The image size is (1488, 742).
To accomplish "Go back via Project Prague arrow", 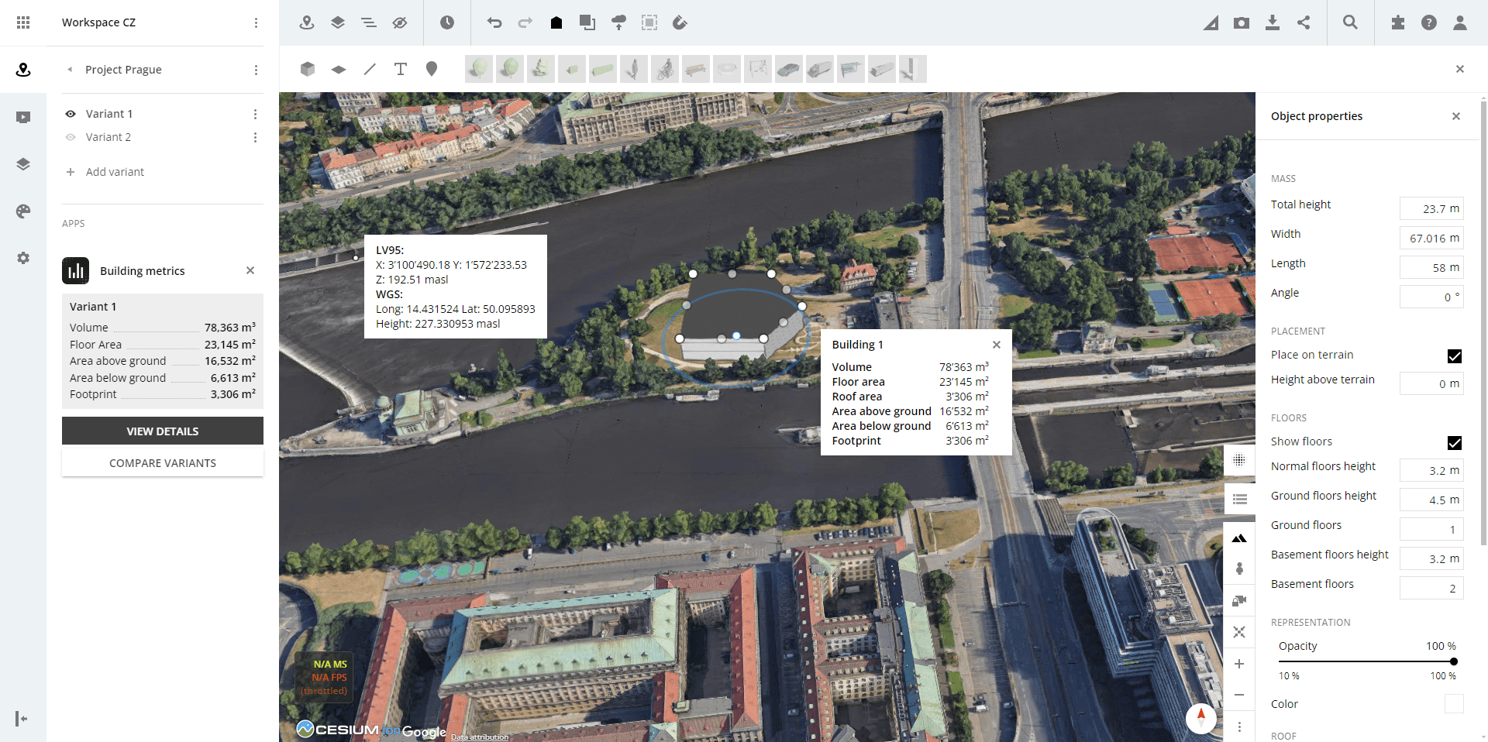I will (x=70, y=70).
